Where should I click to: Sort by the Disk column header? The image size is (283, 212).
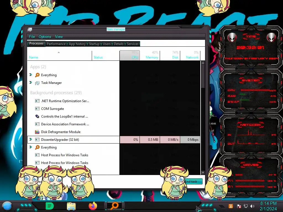pos(170,55)
